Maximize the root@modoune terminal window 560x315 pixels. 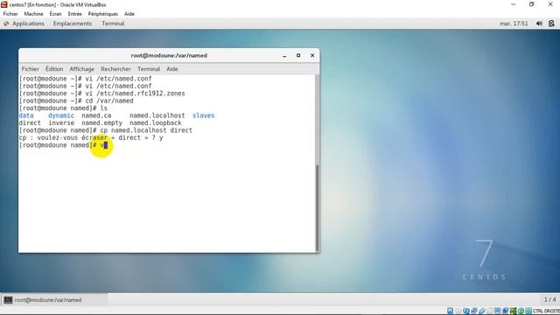(298, 56)
